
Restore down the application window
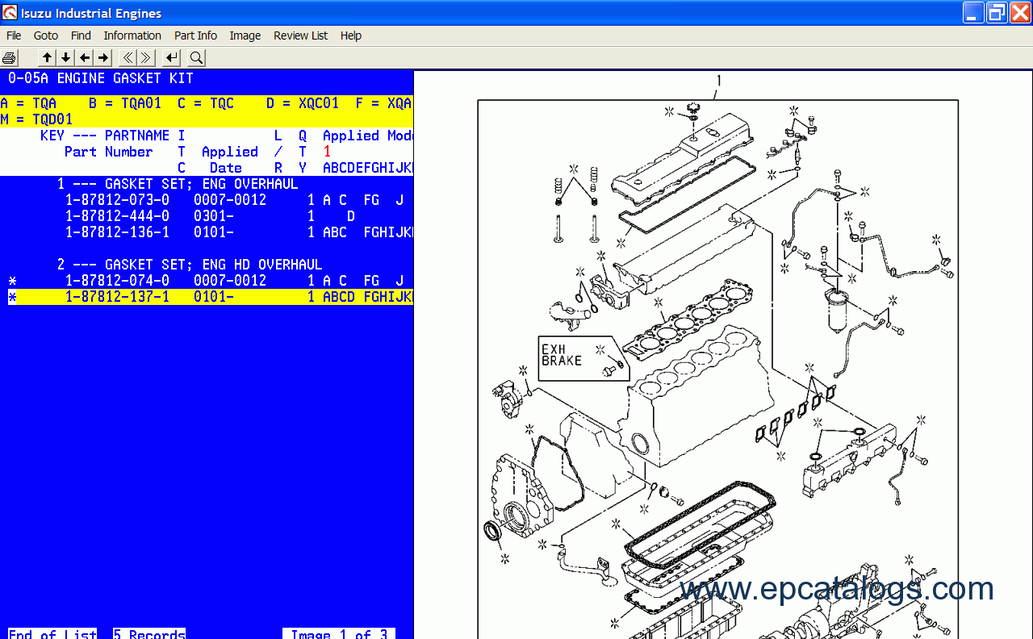(x=997, y=13)
